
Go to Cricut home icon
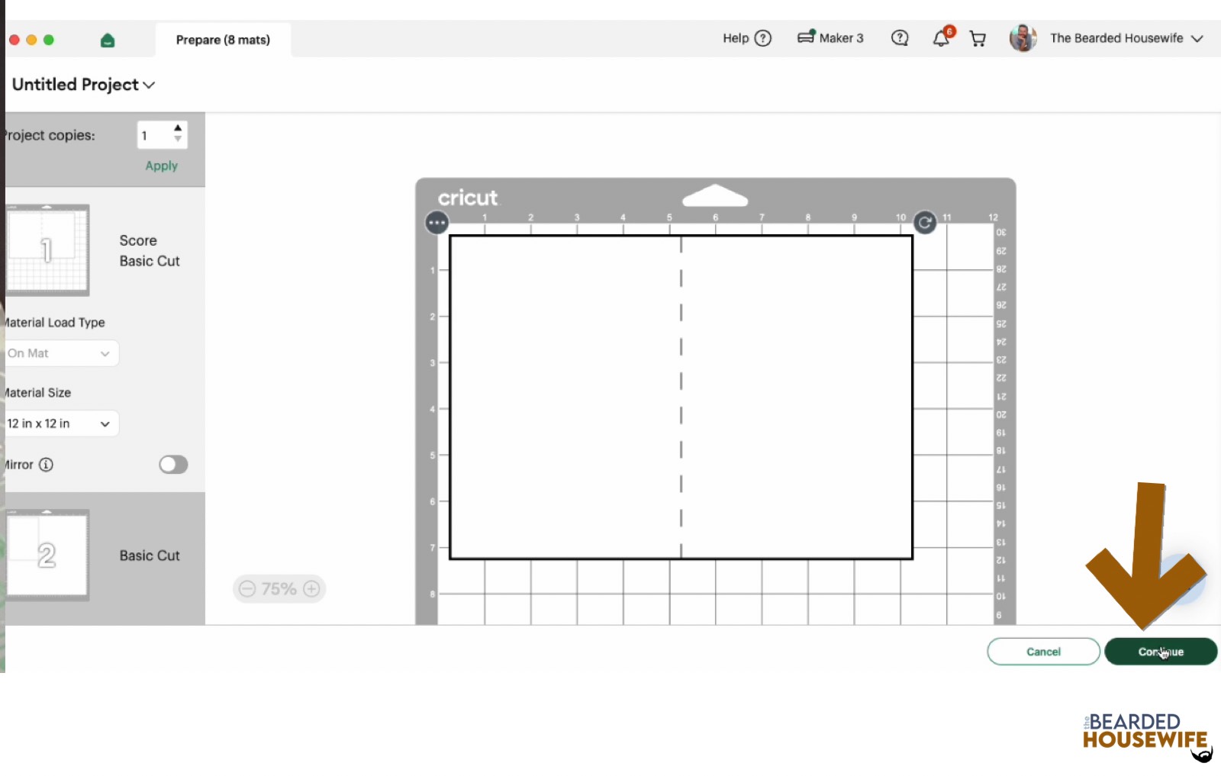tap(108, 40)
